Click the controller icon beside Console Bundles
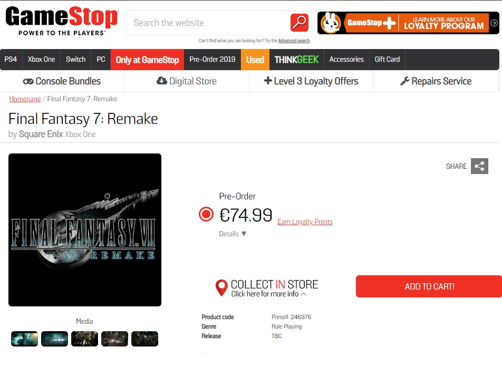 tap(28, 81)
